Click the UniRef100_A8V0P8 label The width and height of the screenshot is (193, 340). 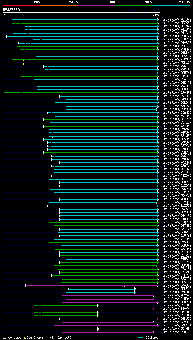pos(177,296)
